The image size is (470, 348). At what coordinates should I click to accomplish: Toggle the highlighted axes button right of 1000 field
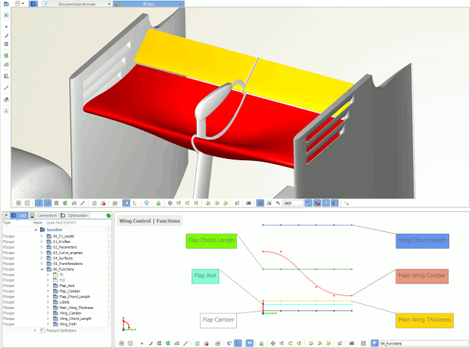[x=308, y=203]
